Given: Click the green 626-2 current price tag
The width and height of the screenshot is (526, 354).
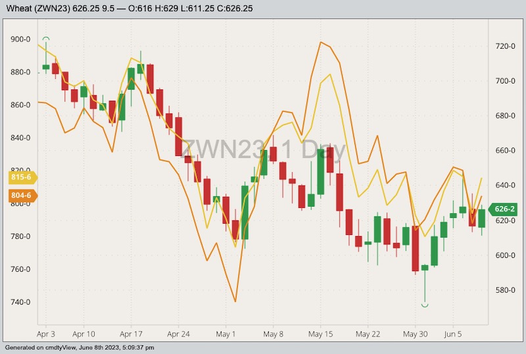Looking at the screenshot, I should coord(503,209).
